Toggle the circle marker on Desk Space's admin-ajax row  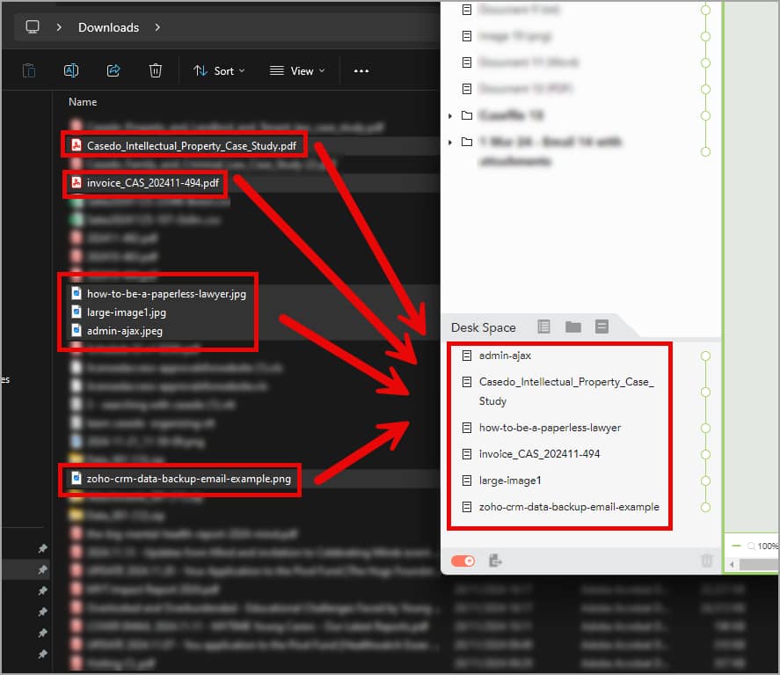(x=705, y=356)
